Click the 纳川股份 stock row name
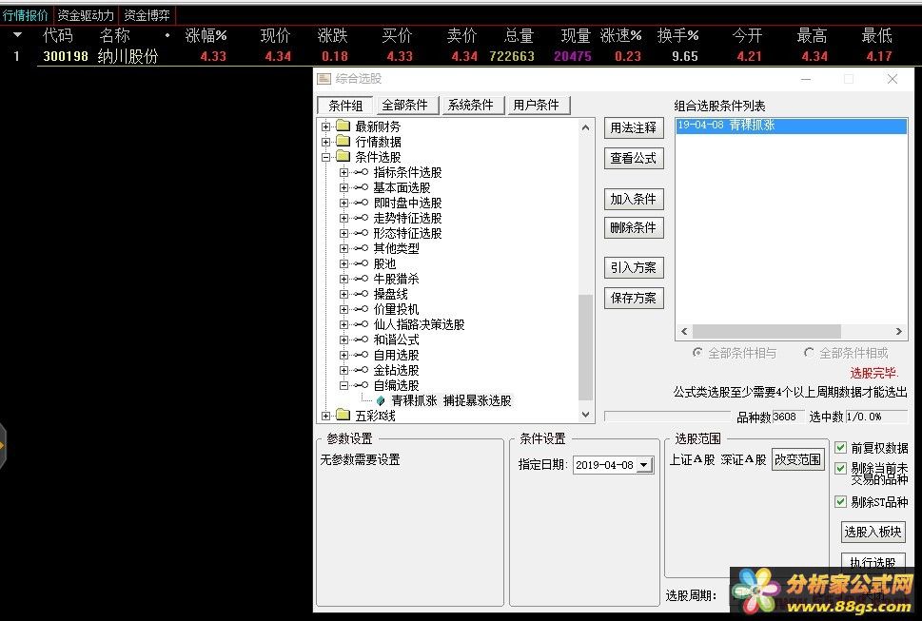 pos(128,56)
